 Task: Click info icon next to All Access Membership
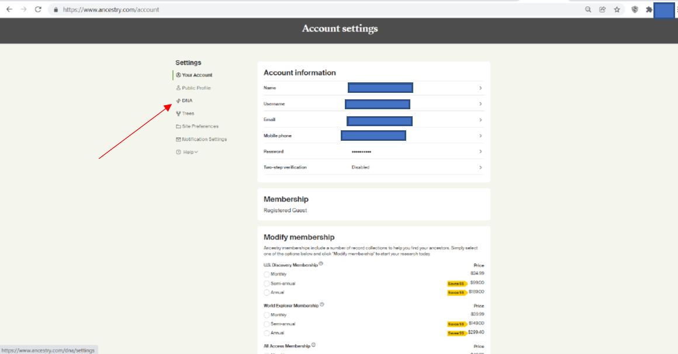pyautogui.click(x=313, y=345)
